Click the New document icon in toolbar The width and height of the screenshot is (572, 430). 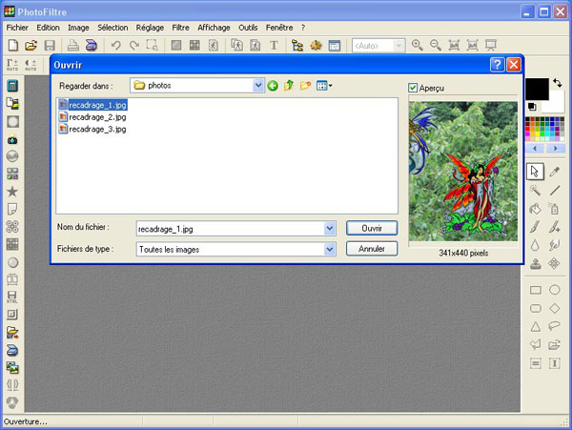pos(13,45)
